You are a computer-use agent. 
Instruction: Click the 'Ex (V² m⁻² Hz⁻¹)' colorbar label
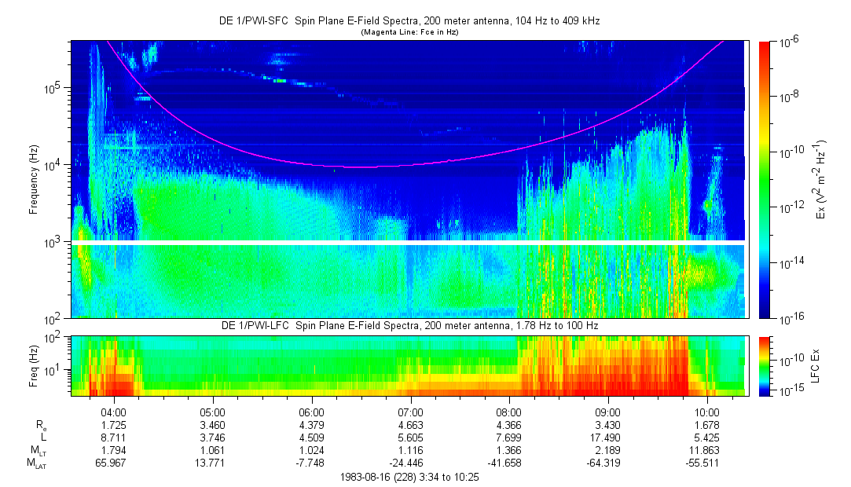[820, 179]
